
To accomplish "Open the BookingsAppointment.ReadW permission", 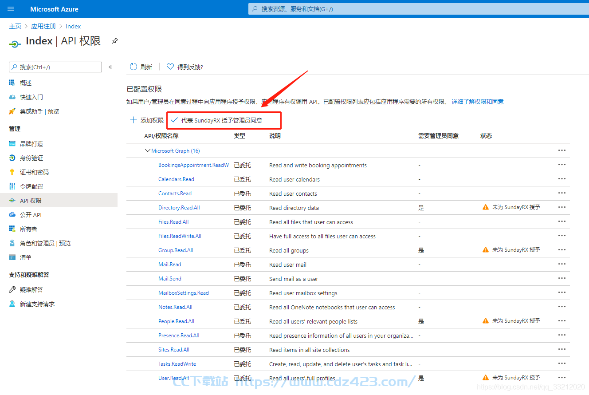I will coord(194,165).
